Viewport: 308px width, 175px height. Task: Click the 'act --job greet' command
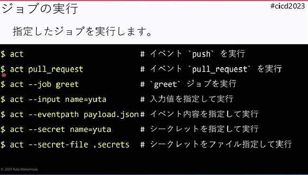44,85
